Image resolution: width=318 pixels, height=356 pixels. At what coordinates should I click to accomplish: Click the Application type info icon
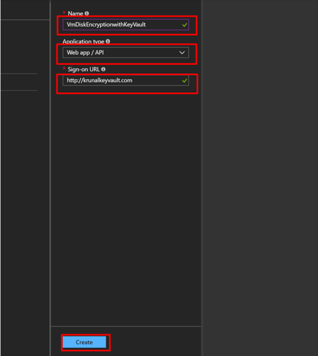[108, 42]
